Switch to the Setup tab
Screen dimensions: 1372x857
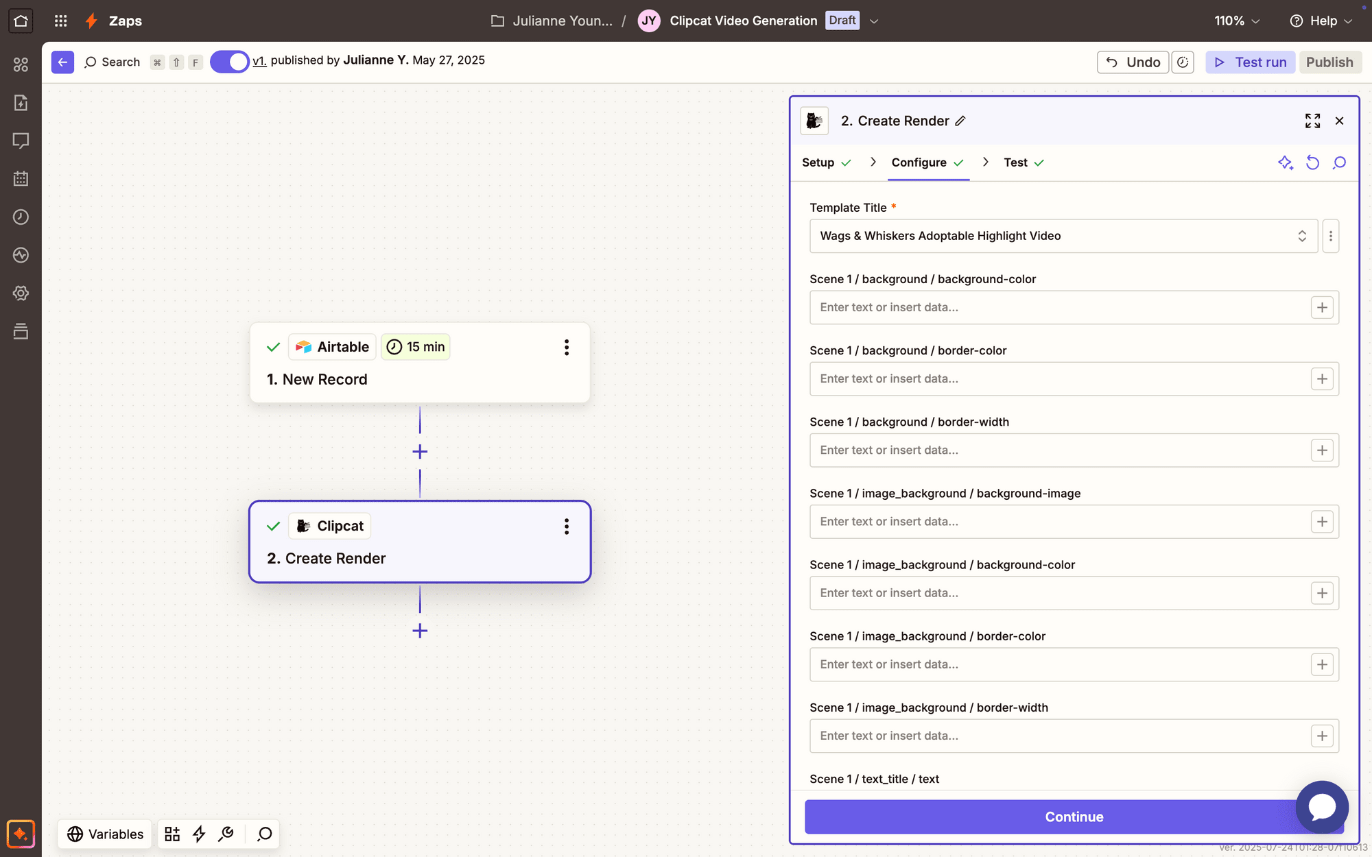tap(827, 162)
